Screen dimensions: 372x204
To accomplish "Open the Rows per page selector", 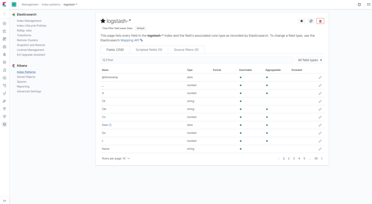I will [116, 159].
